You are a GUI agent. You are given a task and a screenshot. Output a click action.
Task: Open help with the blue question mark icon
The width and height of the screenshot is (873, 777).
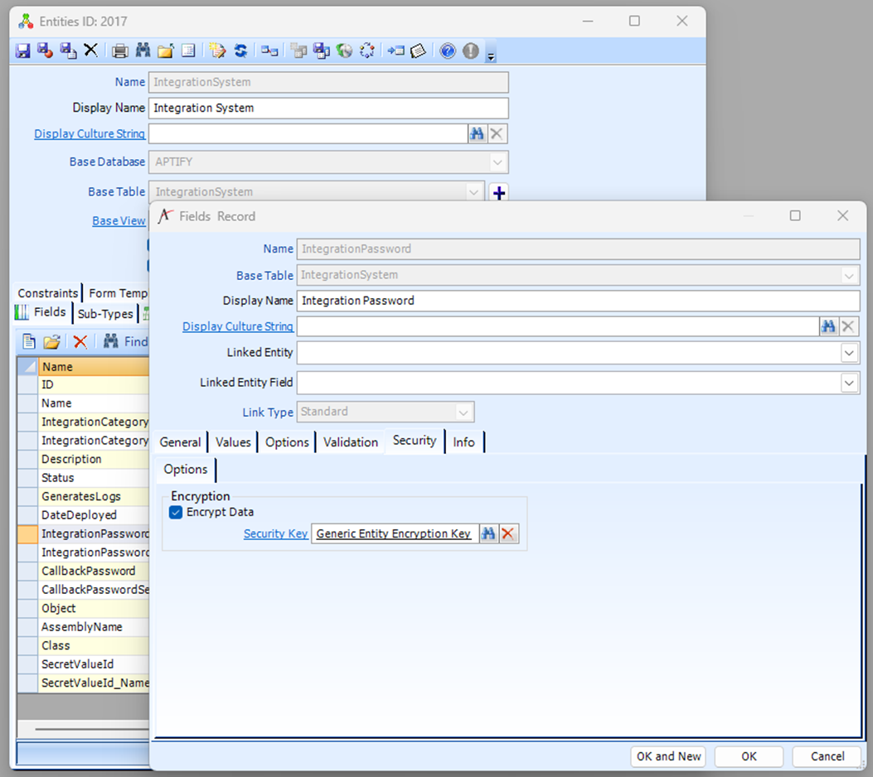(448, 51)
